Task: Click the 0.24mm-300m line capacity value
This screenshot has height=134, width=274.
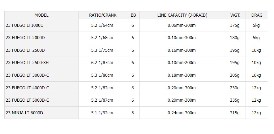Action: [x=182, y=113]
